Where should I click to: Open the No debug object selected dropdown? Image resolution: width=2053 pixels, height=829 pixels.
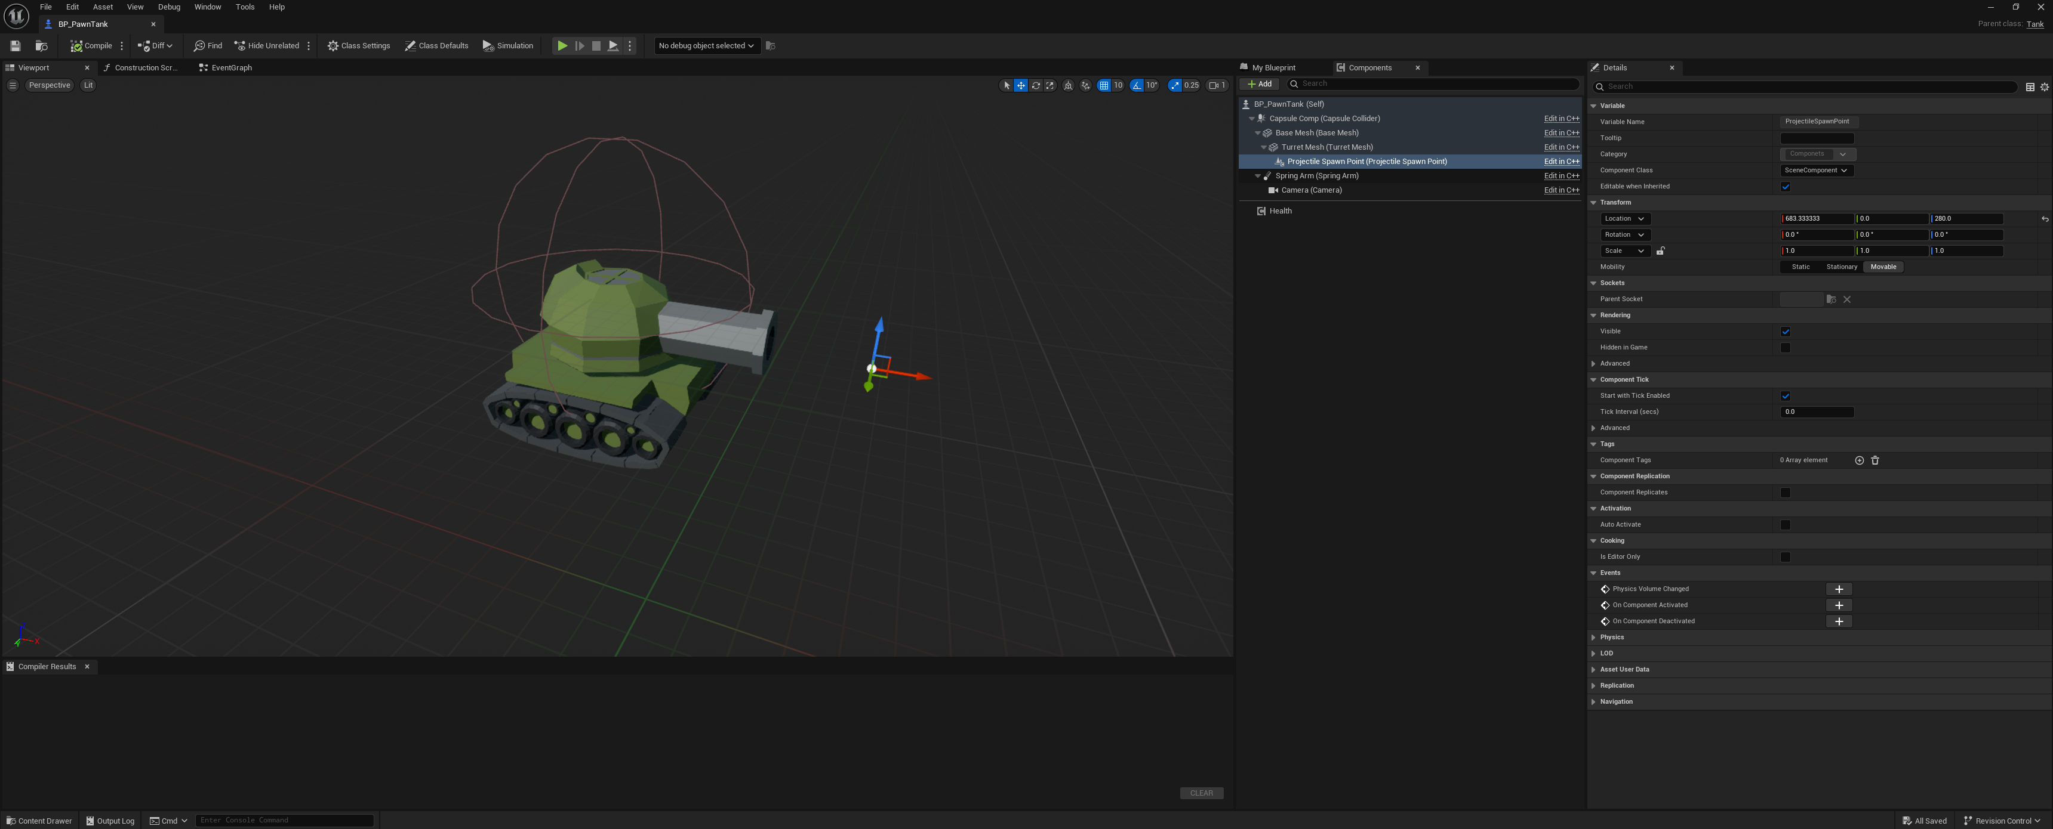click(x=706, y=45)
